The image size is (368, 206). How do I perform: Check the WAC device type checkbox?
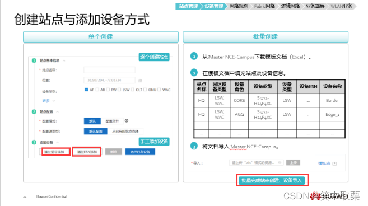click(x=160, y=90)
